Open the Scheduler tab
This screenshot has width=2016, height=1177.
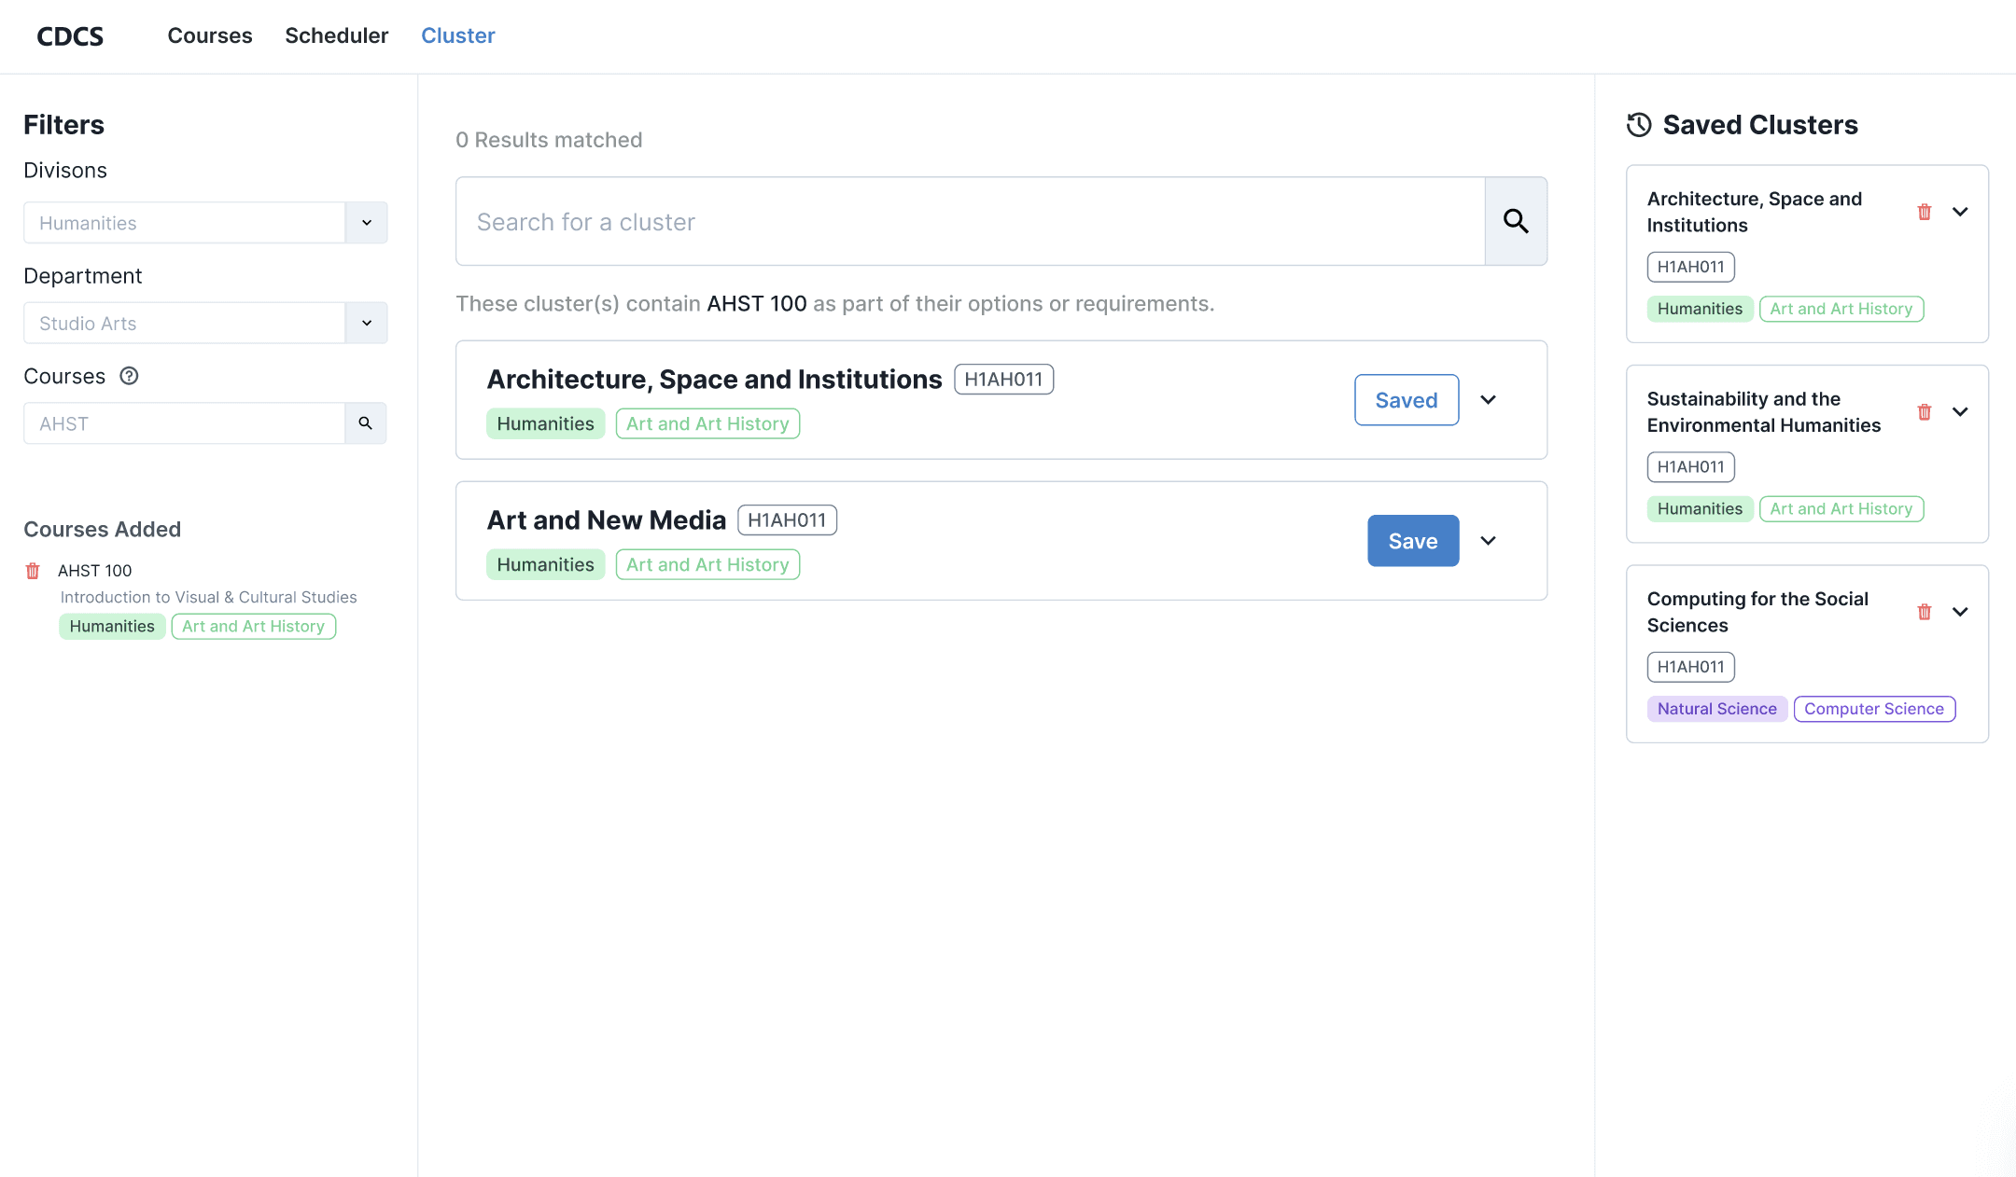coord(336,35)
